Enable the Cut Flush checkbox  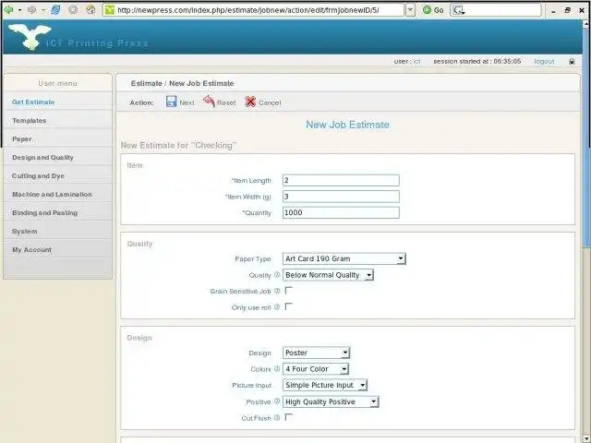pyautogui.click(x=289, y=417)
